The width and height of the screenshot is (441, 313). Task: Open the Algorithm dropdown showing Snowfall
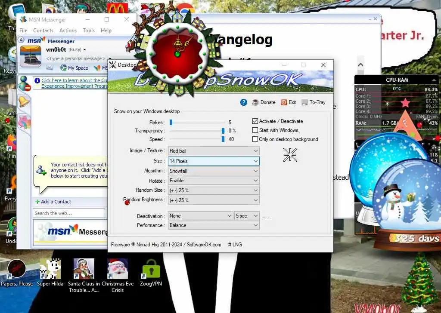point(214,171)
